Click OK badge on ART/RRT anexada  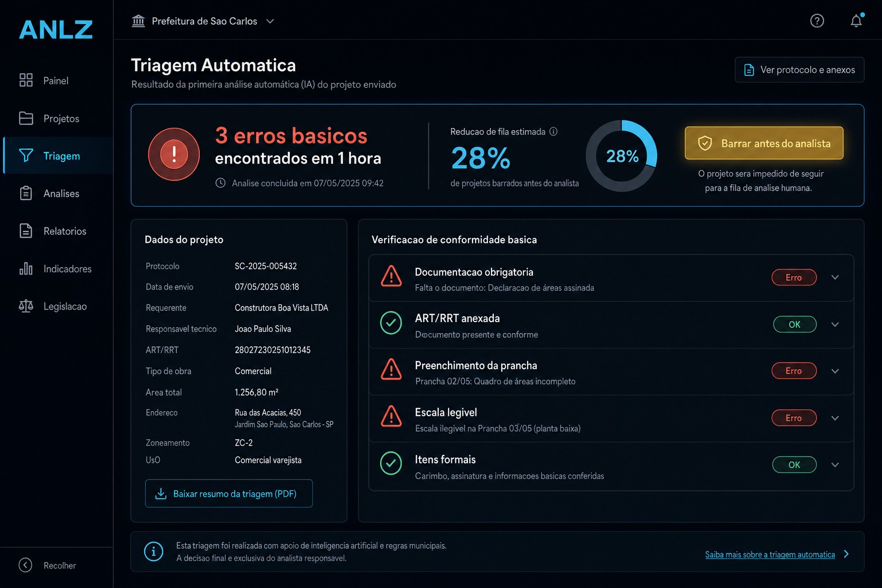[794, 324]
